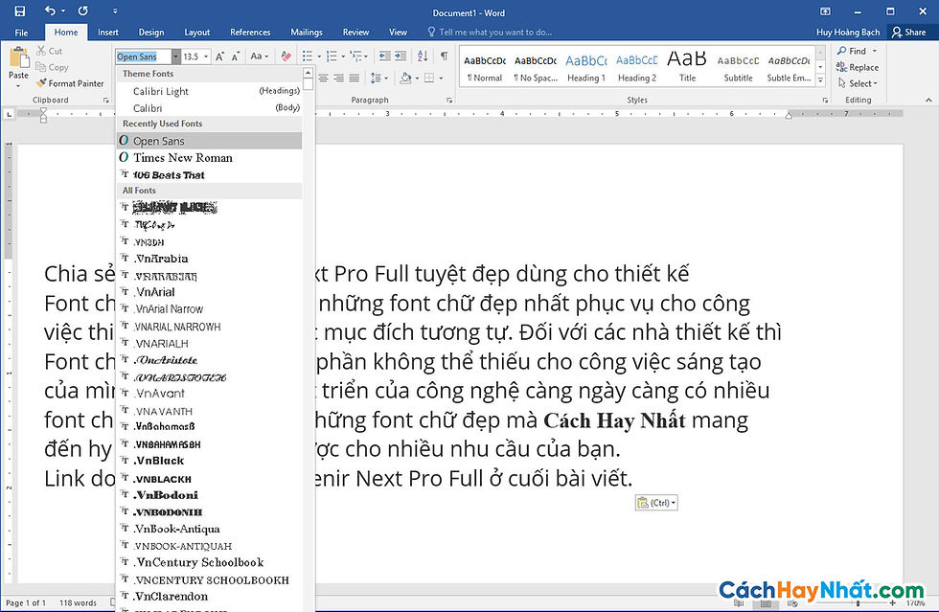Click the Huy Hoàng Bạch account name
This screenshot has height=612, width=939.
point(847,33)
